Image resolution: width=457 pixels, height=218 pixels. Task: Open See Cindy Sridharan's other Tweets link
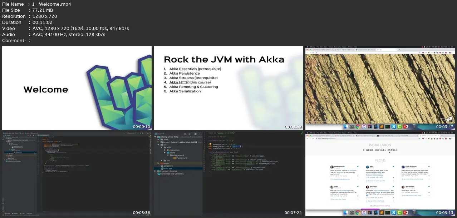[413, 179]
